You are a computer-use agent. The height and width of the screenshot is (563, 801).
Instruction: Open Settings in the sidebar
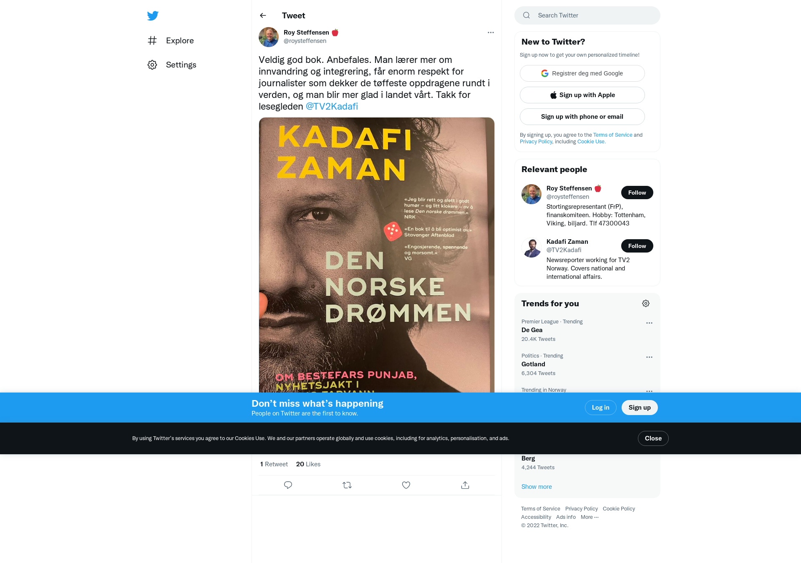click(x=172, y=65)
